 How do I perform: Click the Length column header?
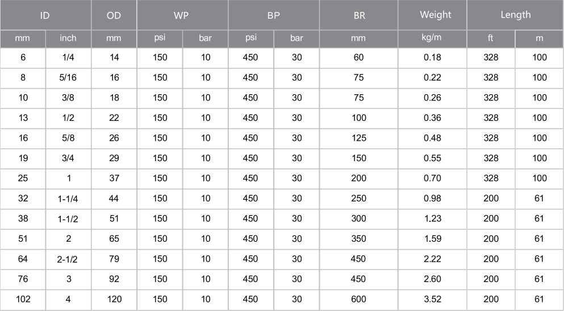coord(516,15)
